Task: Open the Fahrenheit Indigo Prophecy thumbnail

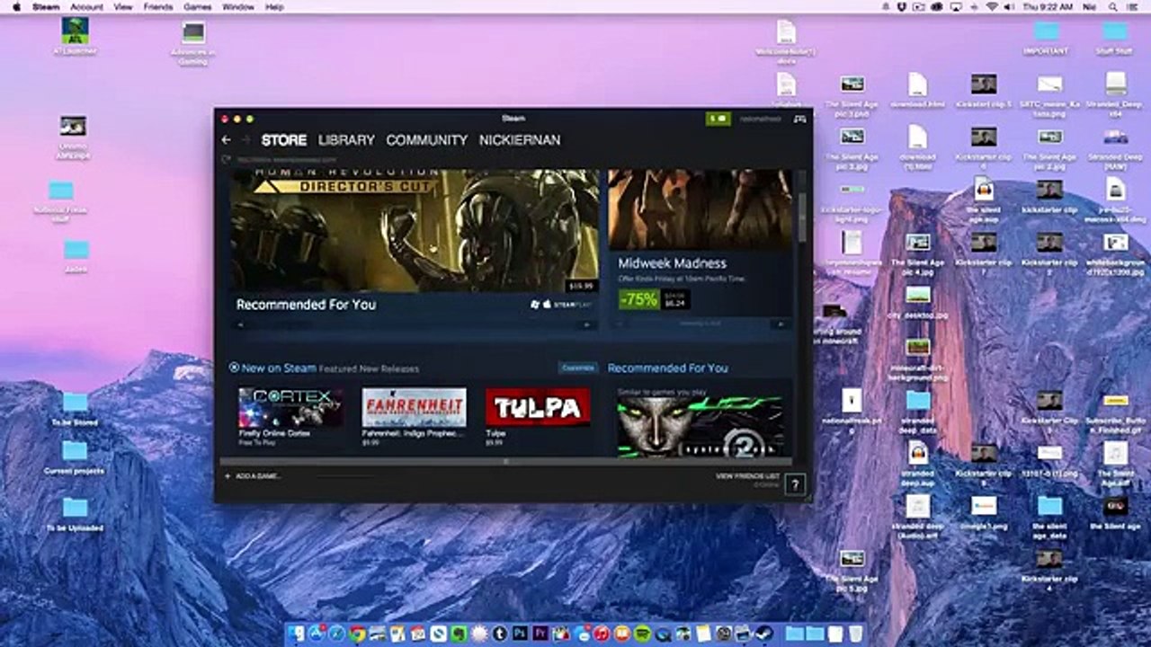Action: tap(414, 407)
